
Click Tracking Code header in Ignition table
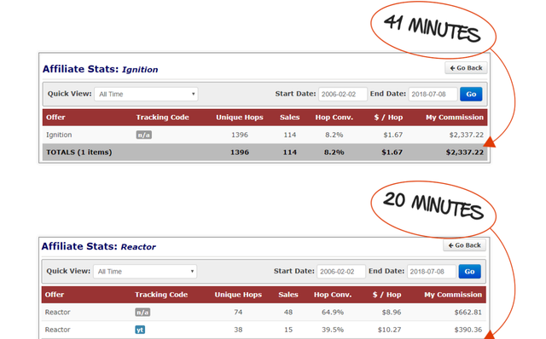(162, 118)
